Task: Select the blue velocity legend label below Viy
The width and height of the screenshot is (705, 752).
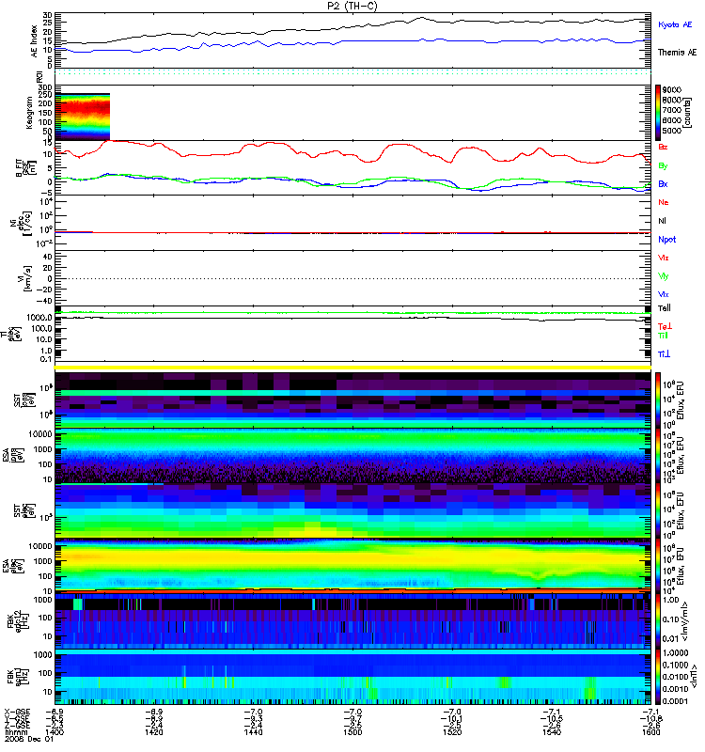Action: (x=664, y=294)
